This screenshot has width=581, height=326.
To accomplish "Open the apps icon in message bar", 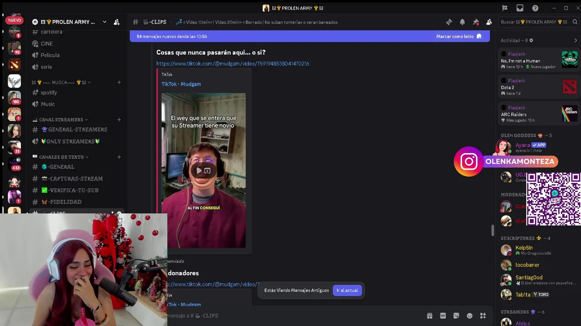I will [x=483, y=316].
